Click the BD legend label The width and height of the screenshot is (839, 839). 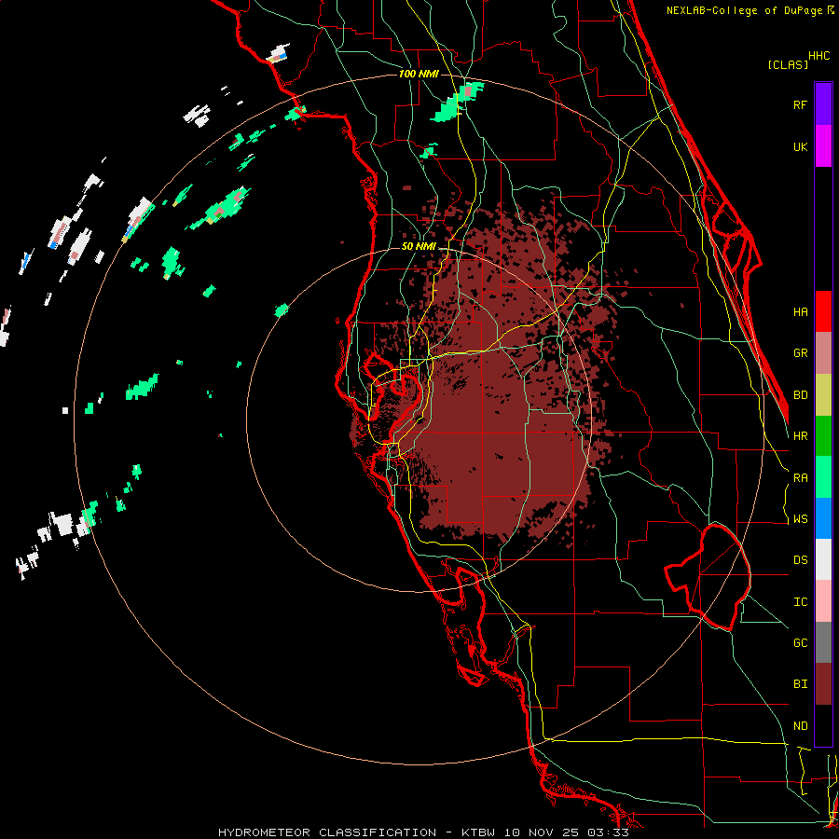click(x=800, y=395)
